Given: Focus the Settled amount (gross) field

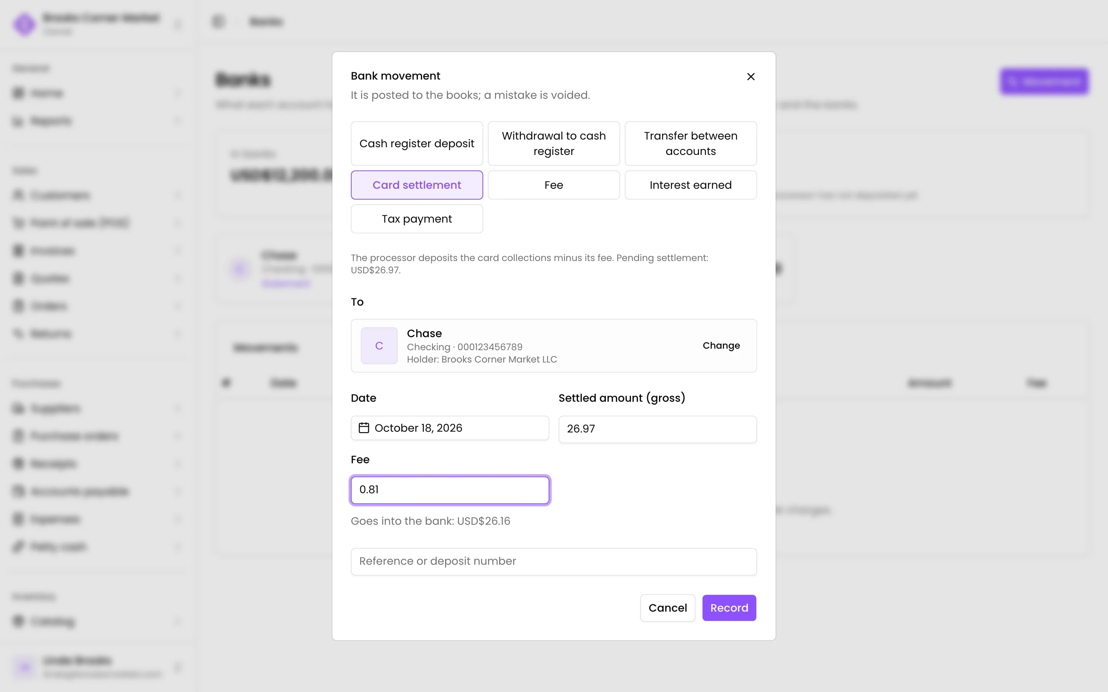Looking at the screenshot, I should click(657, 429).
